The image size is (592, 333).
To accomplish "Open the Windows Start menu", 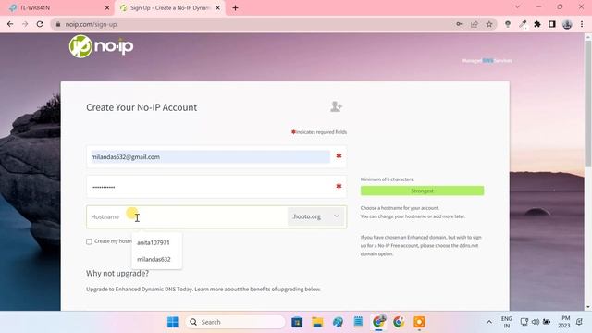I will (173, 322).
